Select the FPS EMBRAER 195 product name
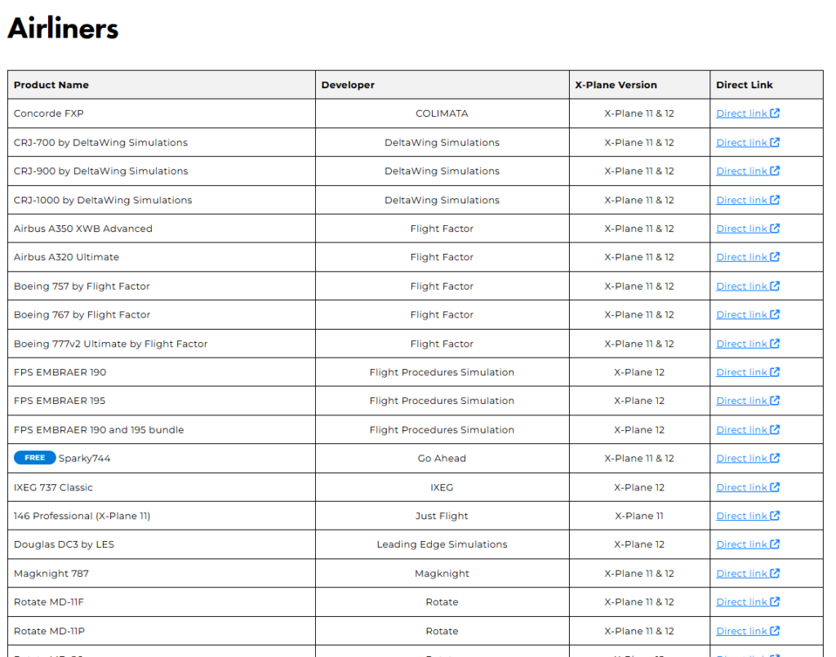This screenshot has width=836, height=657. (60, 400)
